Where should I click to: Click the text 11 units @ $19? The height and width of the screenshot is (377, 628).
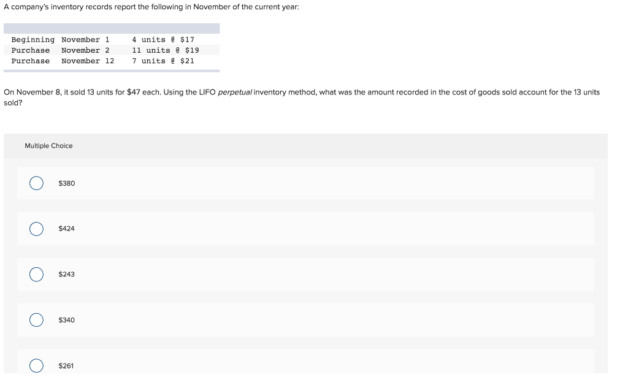(x=166, y=50)
